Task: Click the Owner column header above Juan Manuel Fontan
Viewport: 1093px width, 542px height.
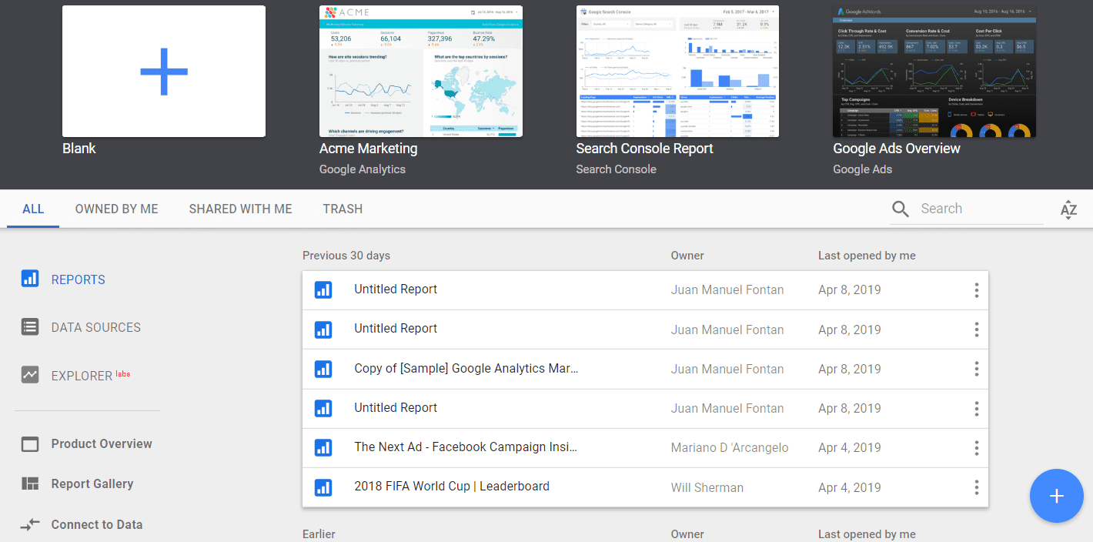Action: tap(687, 255)
